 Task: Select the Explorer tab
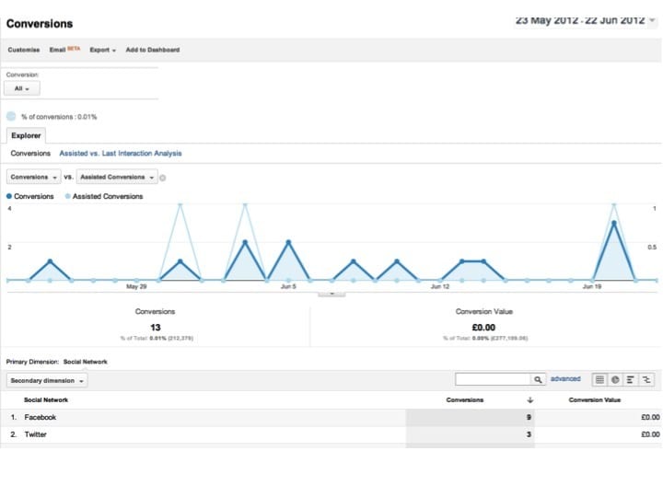click(26, 135)
